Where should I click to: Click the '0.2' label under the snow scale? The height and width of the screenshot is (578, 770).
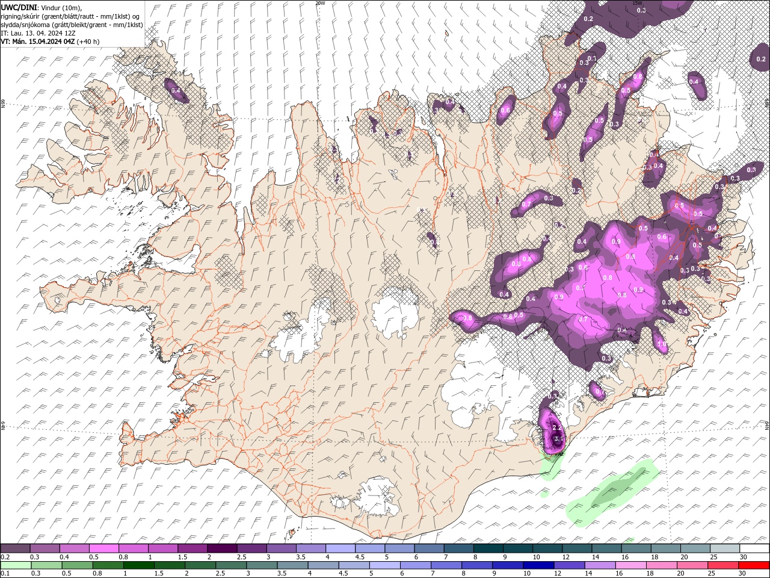[5, 557]
